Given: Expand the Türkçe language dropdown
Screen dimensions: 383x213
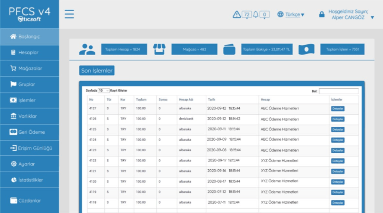Looking at the screenshot, I should click(x=295, y=15).
